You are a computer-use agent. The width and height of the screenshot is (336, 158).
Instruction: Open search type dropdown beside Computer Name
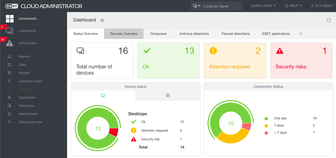pyautogui.click(x=197, y=6)
